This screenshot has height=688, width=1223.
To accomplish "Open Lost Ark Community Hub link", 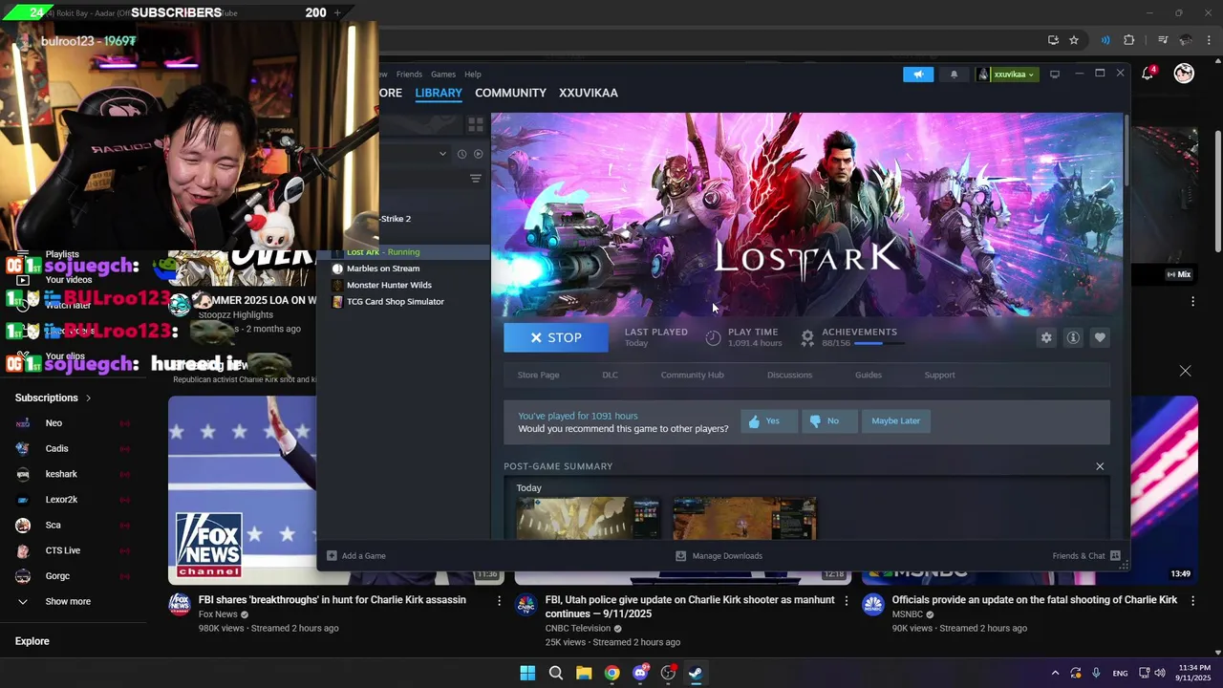I will coord(692,375).
